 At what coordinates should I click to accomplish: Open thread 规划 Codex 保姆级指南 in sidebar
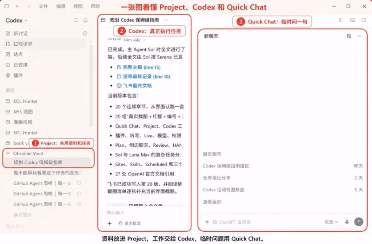pos(48,162)
